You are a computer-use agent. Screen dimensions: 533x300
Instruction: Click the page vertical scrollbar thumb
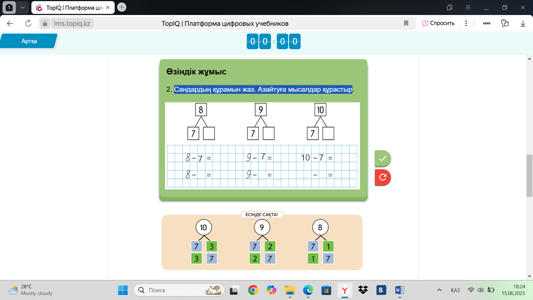click(529, 176)
